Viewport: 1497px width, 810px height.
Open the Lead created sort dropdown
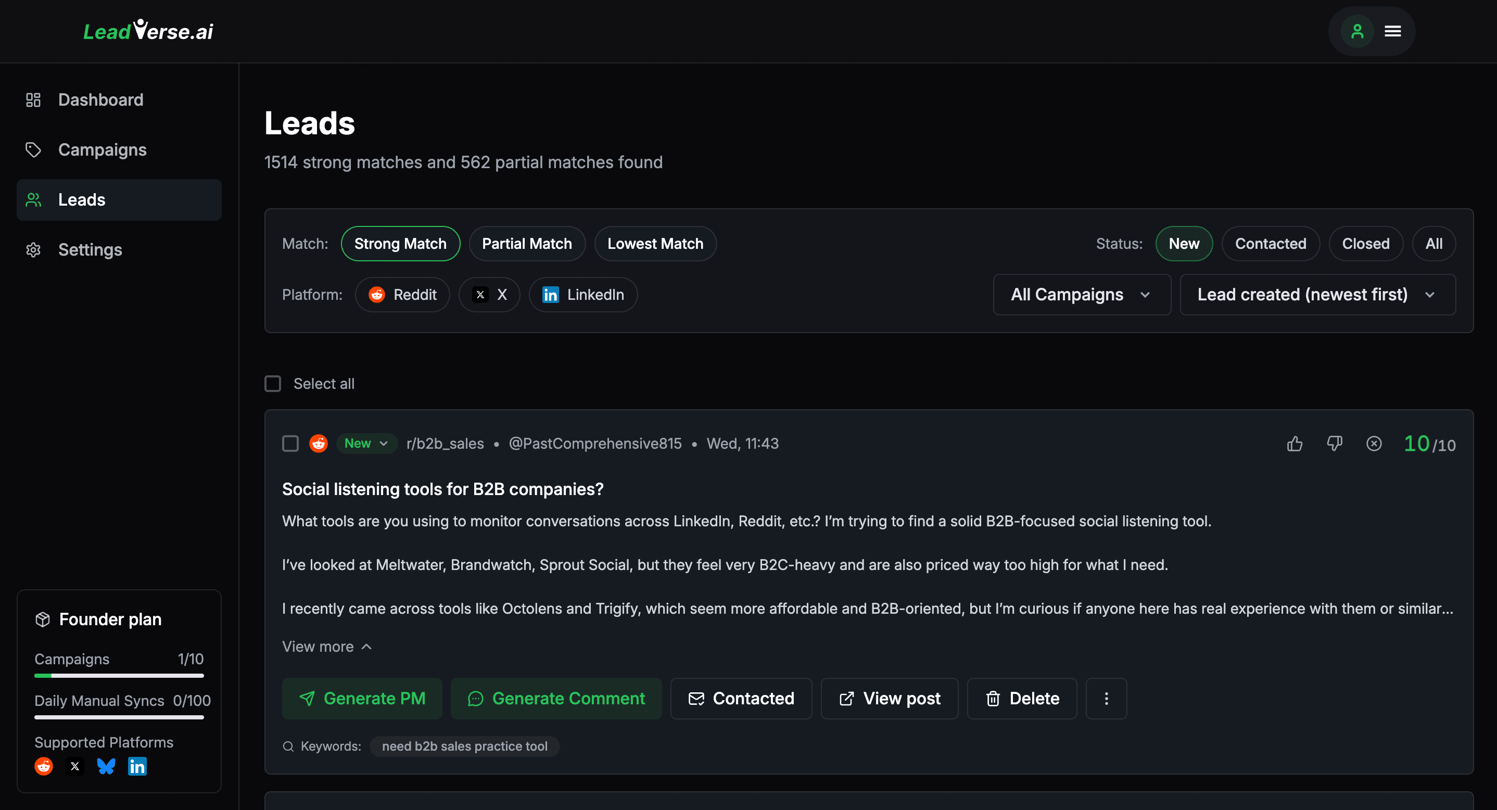click(x=1317, y=295)
